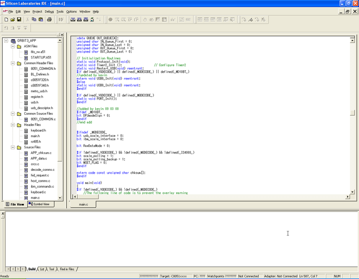Click the Open File folder icon
359x279 pixels.
(12, 20)
